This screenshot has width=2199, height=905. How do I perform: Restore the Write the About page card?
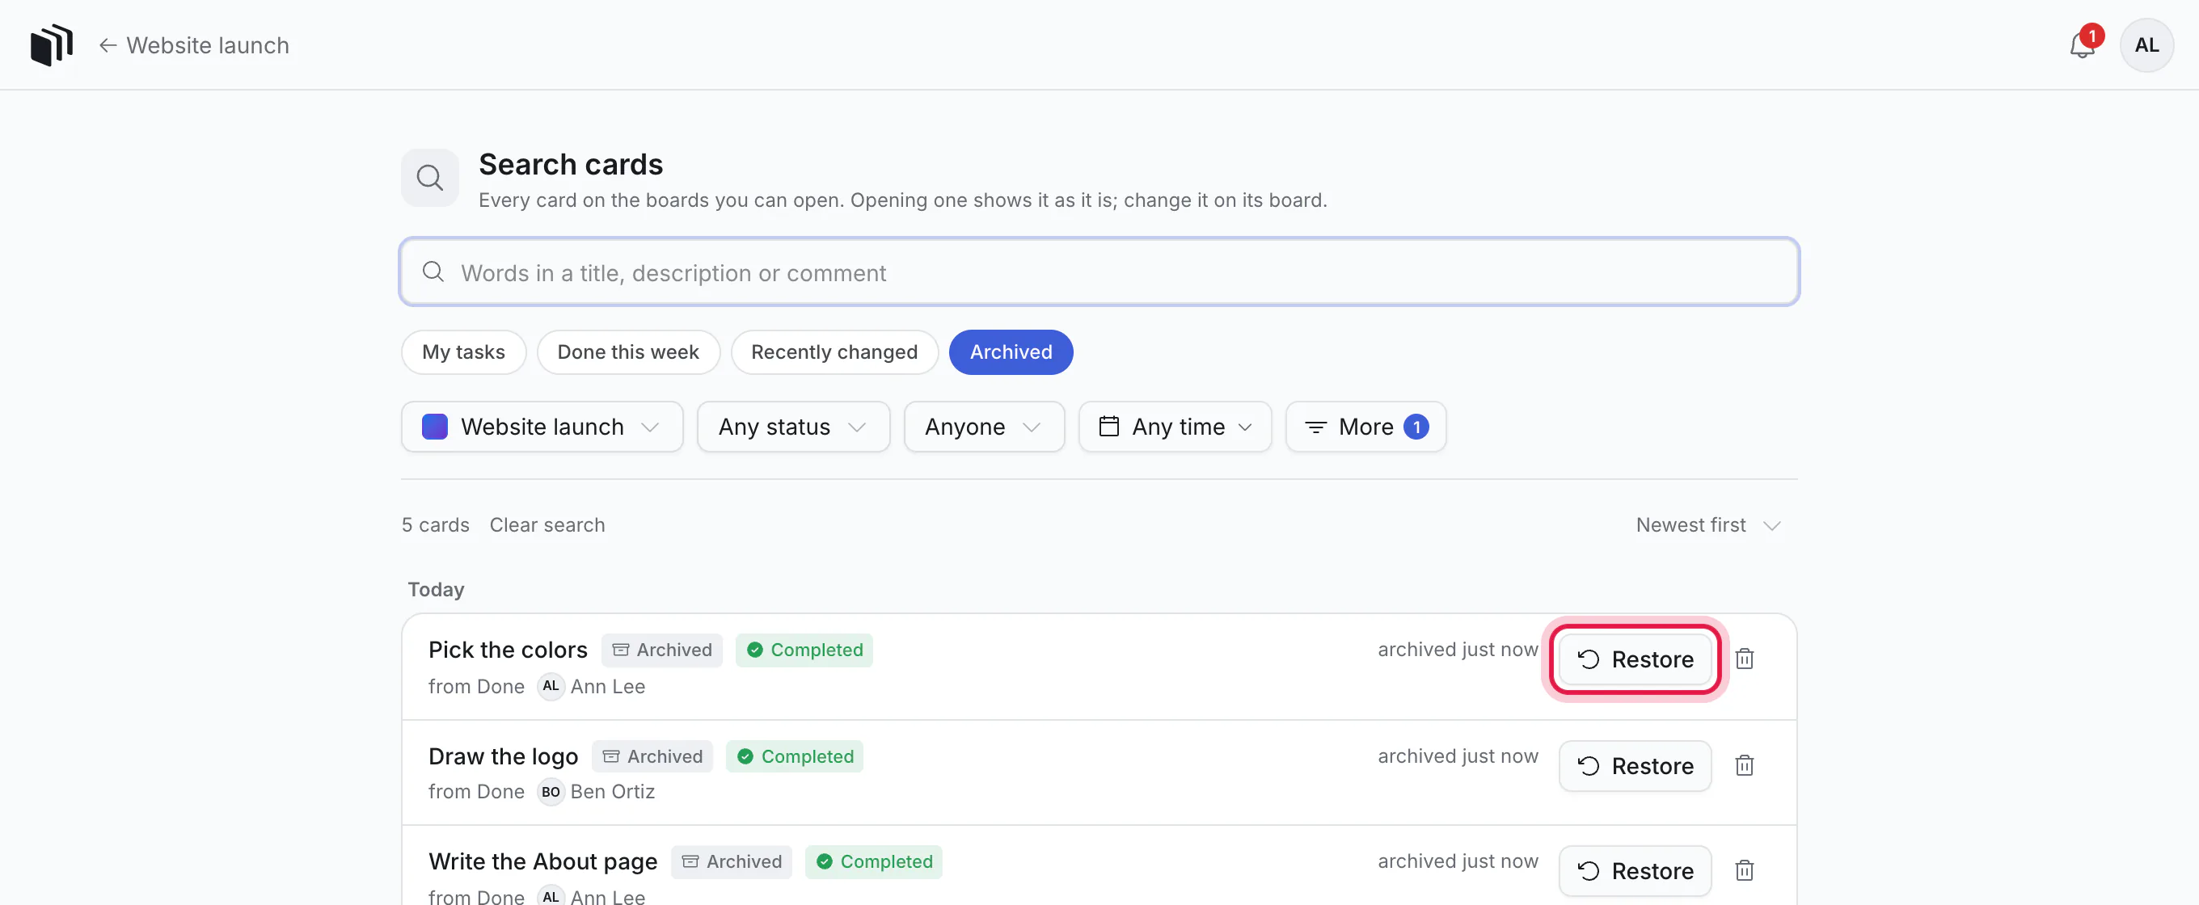[x=1634, y=870]
